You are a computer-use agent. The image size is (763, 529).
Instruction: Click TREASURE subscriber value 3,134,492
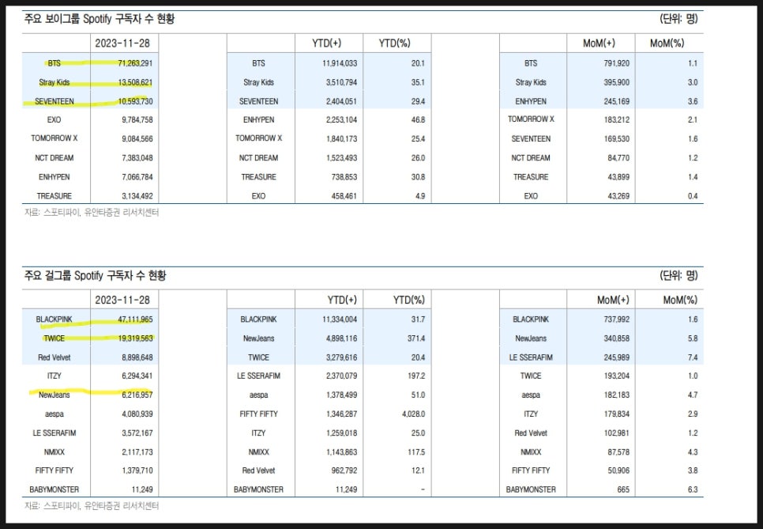[137, 196]
